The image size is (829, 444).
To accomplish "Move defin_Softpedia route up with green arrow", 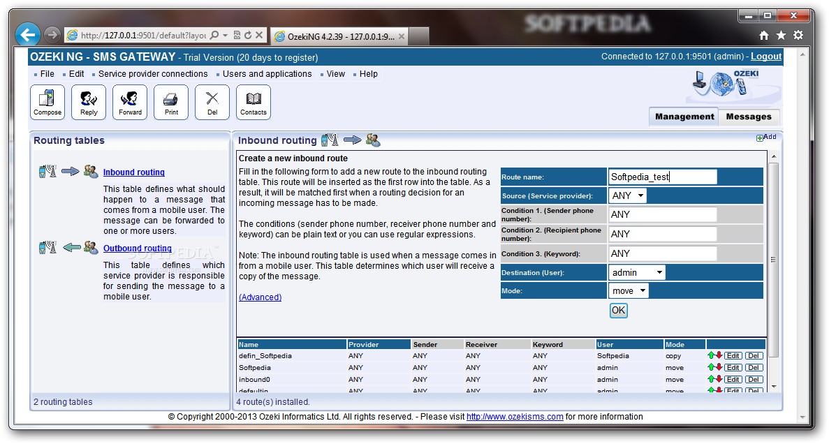I will click(711, 355).
